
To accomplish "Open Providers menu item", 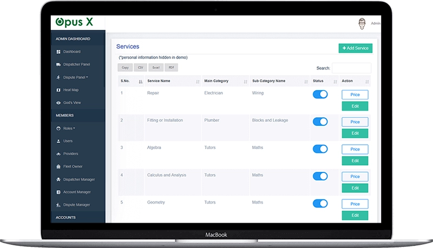I will (x=70, y=154).
